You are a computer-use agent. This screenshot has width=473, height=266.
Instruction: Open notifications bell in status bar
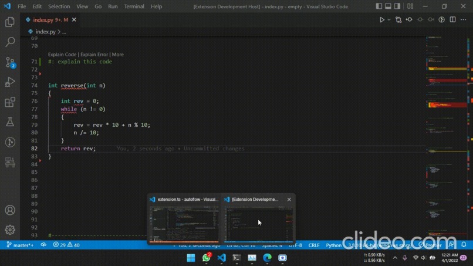point(464,244)
